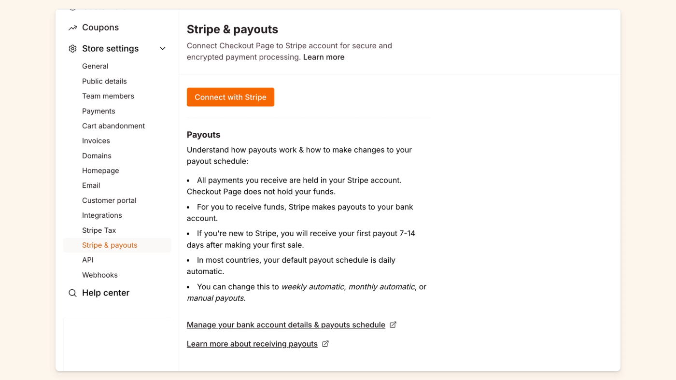Click the Store settings gear icon

[72, 48]
